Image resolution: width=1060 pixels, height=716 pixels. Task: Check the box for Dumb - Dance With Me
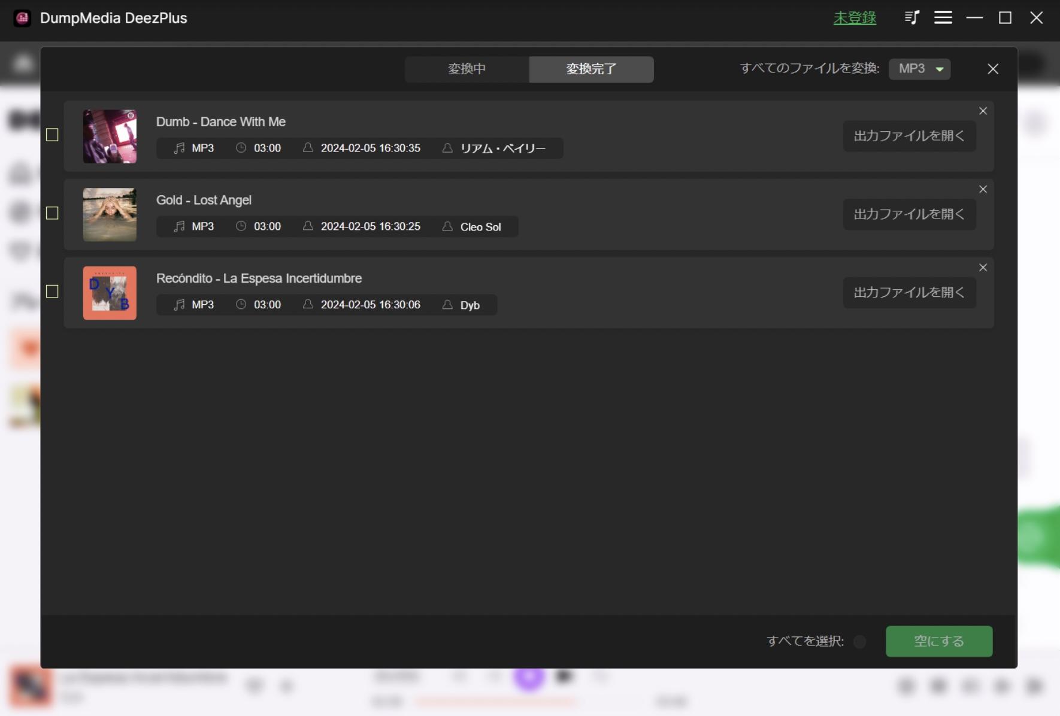(52, 135)
